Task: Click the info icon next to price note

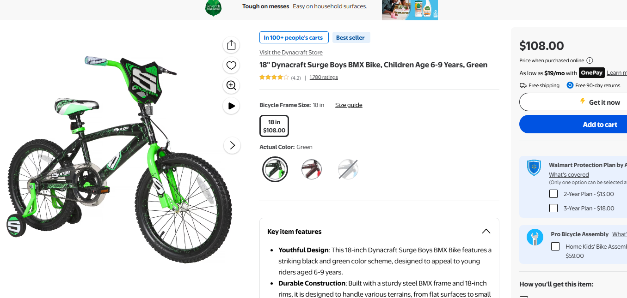Action: [x=590, y=60]
